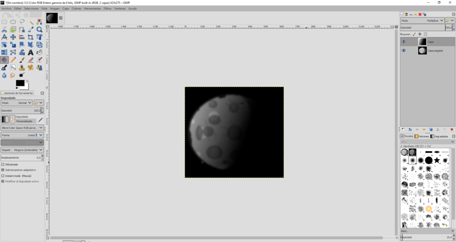This screenshot has height=242, width=456.
Task: Raise the layer one step
Action: 417,129
